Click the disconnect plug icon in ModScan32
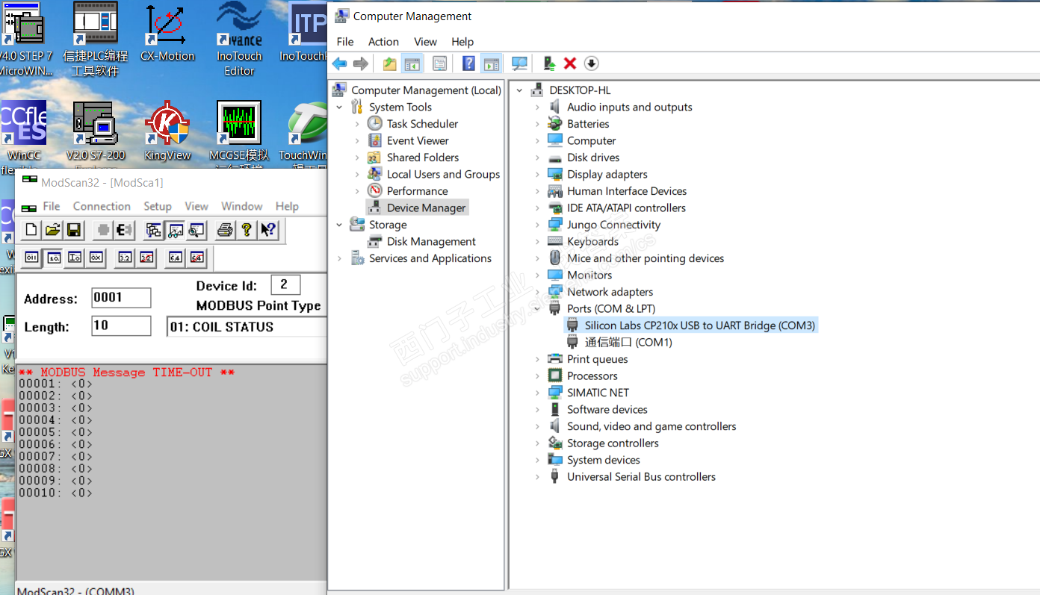The height and width of the screenshot is (595, 1040). 124,230
